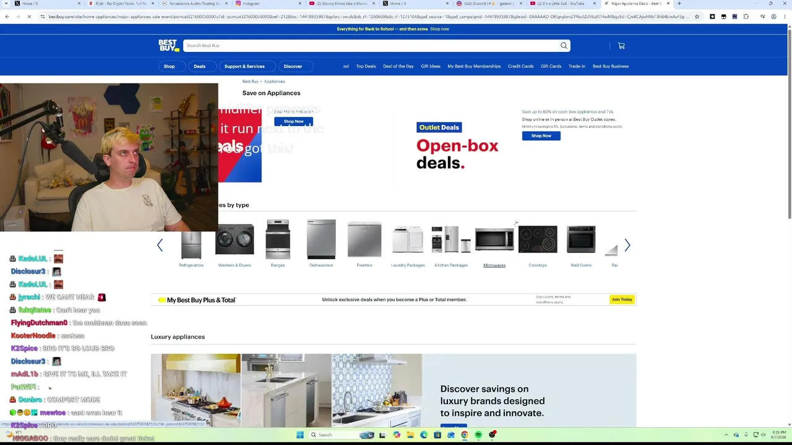Open Microsoft Edge from the taskbar
792x445 pixels.
tap(424, 435)
